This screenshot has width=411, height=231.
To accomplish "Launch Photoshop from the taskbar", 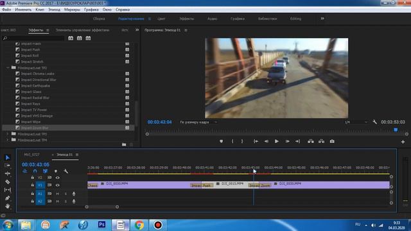I will pos(101,225).
